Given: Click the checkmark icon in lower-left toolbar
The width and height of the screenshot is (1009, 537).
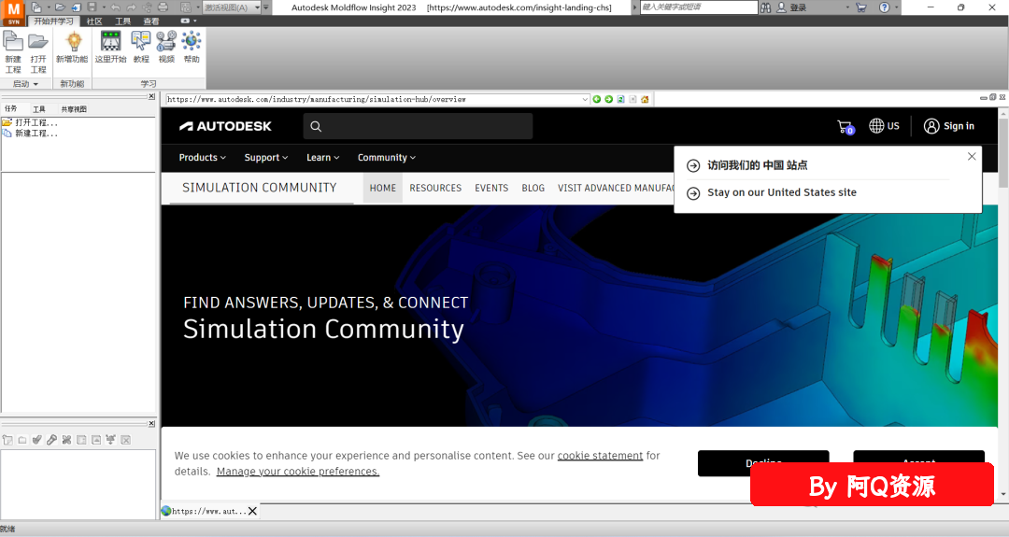Looking at the screenshot, I should tap(36, 440).
